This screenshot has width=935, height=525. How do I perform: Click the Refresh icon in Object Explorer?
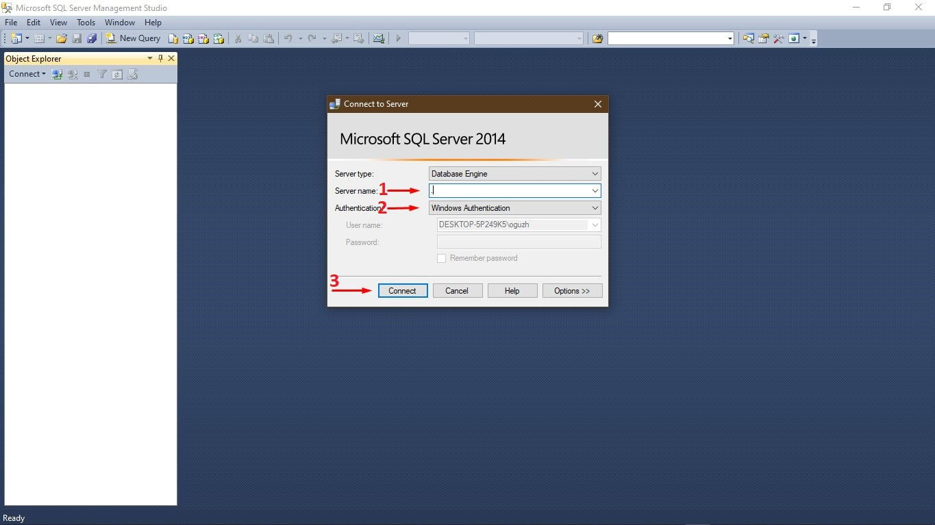click(117, 74)
